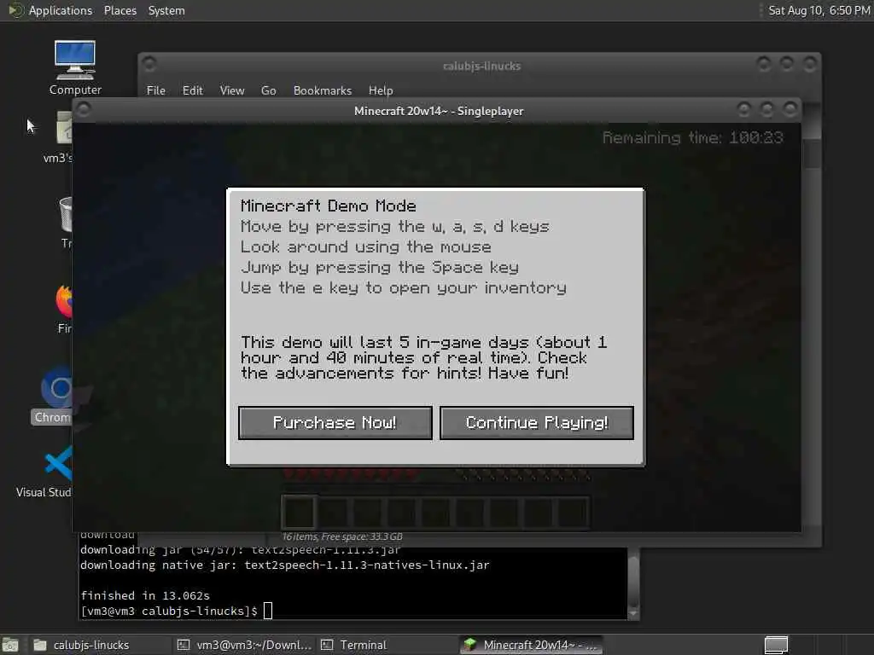The width and height of the screenshot is (874, 655).
Task: Open File menu in calubjs-linucks window
Action: coord(155,90)
